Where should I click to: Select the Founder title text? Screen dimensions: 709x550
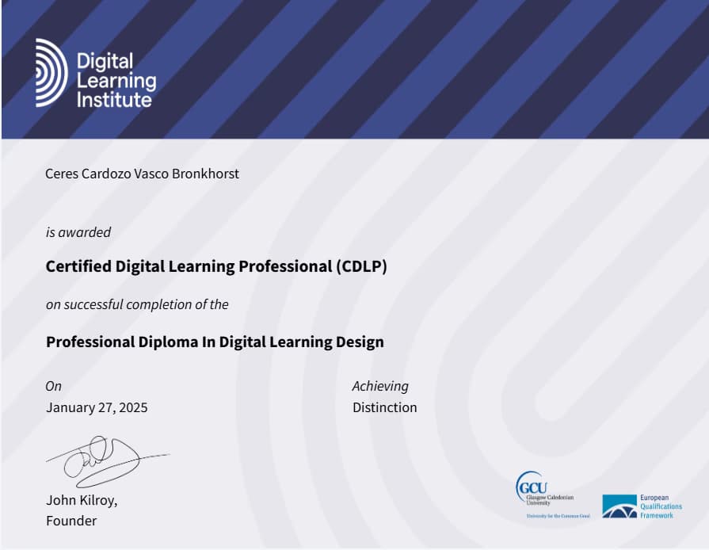[72, 521]
